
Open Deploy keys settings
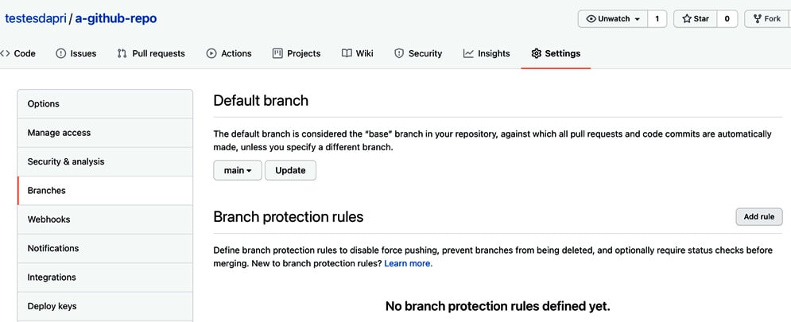coord(105,306)
